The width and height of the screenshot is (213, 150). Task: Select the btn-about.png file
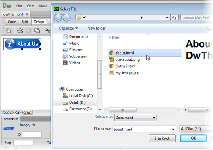(x=125, y=59)
